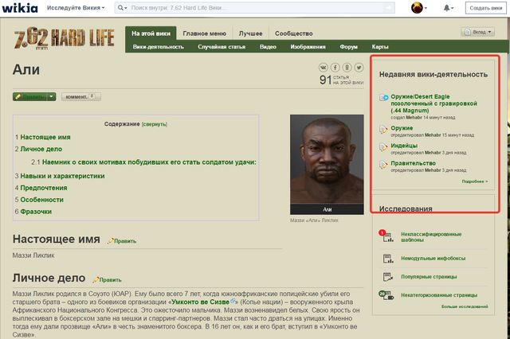Select the Лучшее tab
510x339 pixels.
coord(250,33)
